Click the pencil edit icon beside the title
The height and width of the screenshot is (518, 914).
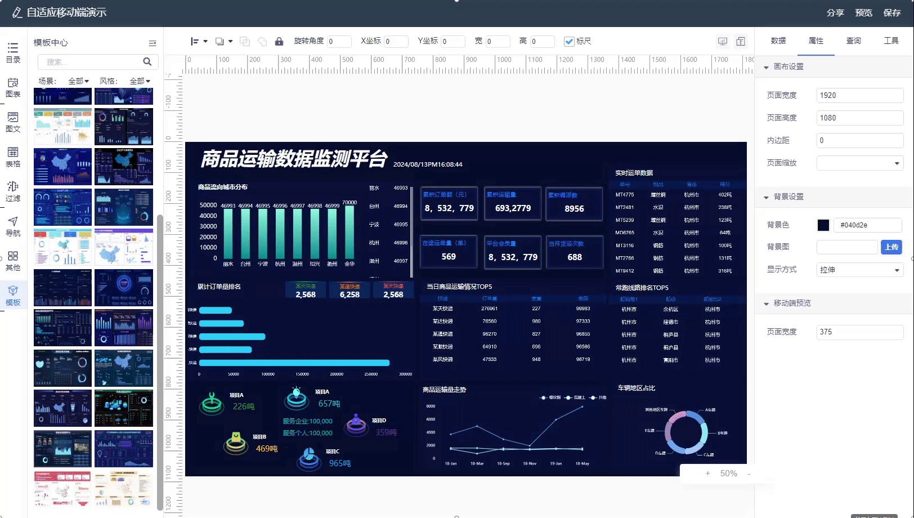pyautogui.click(x=17, y=12)
